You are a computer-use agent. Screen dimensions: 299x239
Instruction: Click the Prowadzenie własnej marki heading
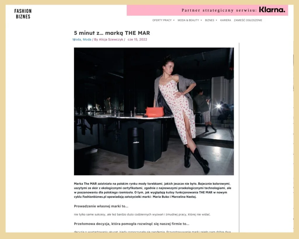pyautogui.click(x=101, y=206)
